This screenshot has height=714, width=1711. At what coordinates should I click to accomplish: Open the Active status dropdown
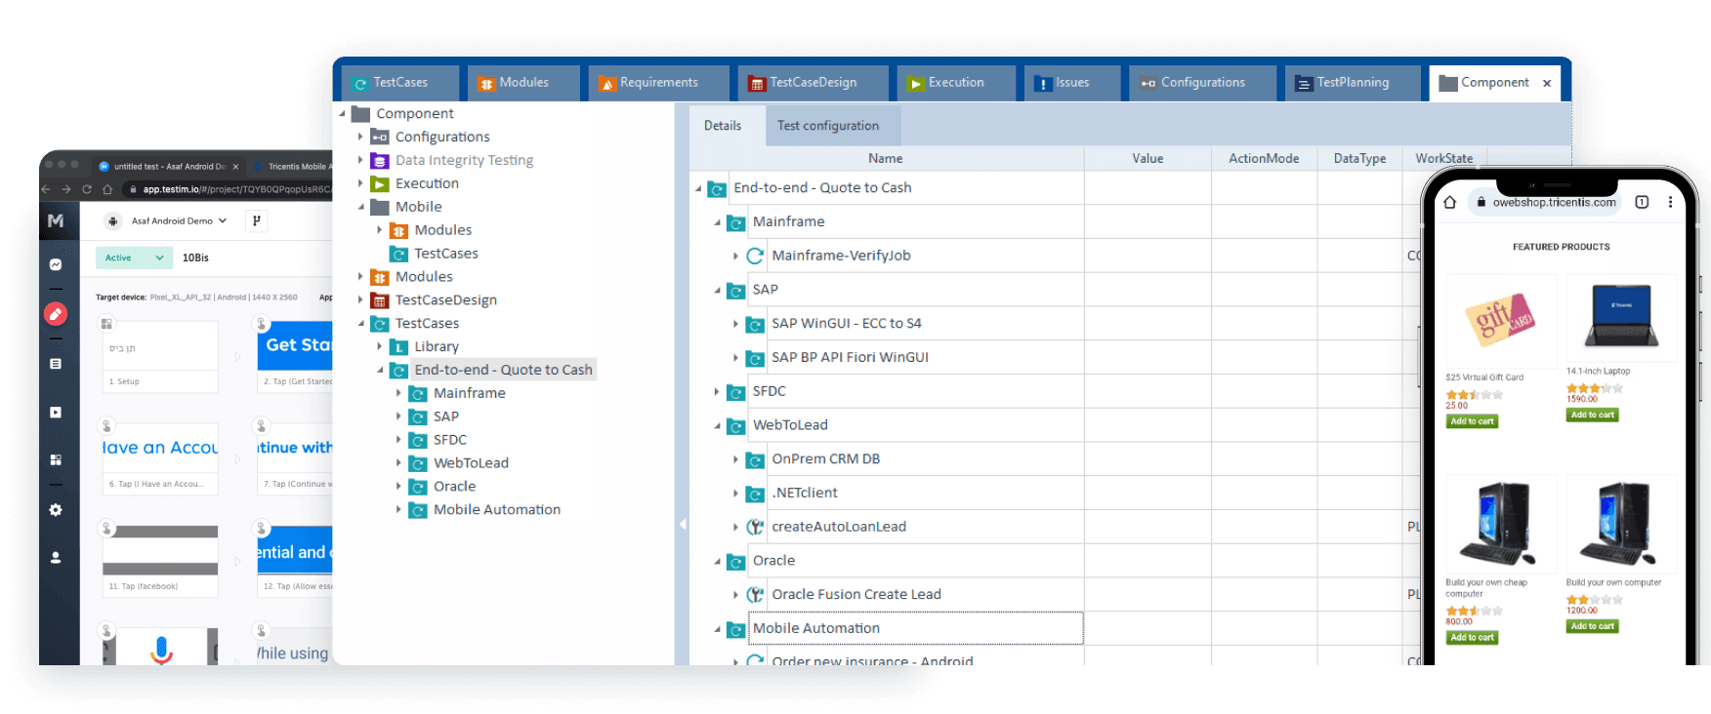(x=135, y=258)
